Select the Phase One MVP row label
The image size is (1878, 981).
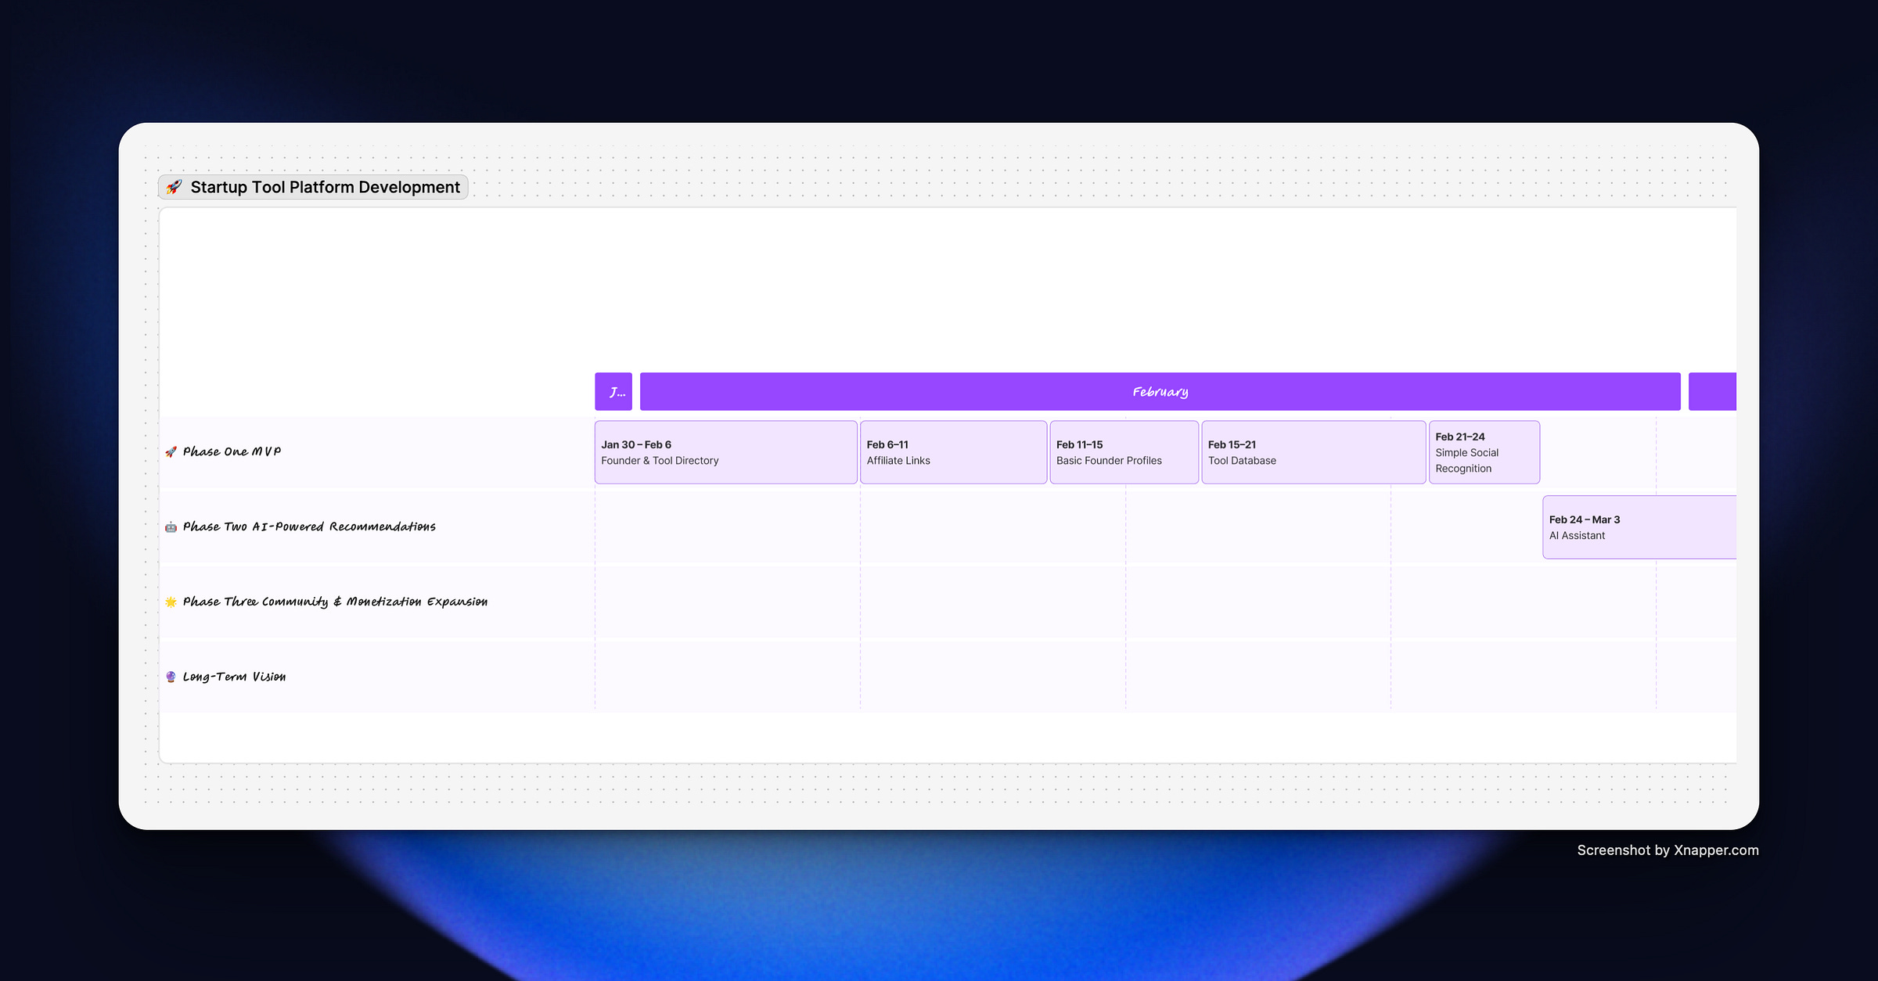pos(232,451)
